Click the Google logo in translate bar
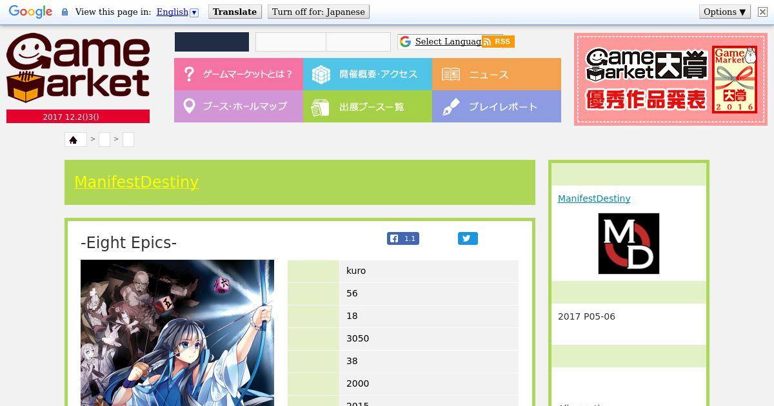The height and width of the screenshot is (406, 774). coord(30,12)
